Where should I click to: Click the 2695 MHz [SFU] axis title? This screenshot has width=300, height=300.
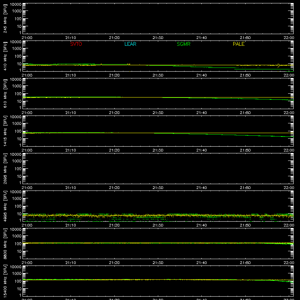pyautogui.click(x=5, y=168)
